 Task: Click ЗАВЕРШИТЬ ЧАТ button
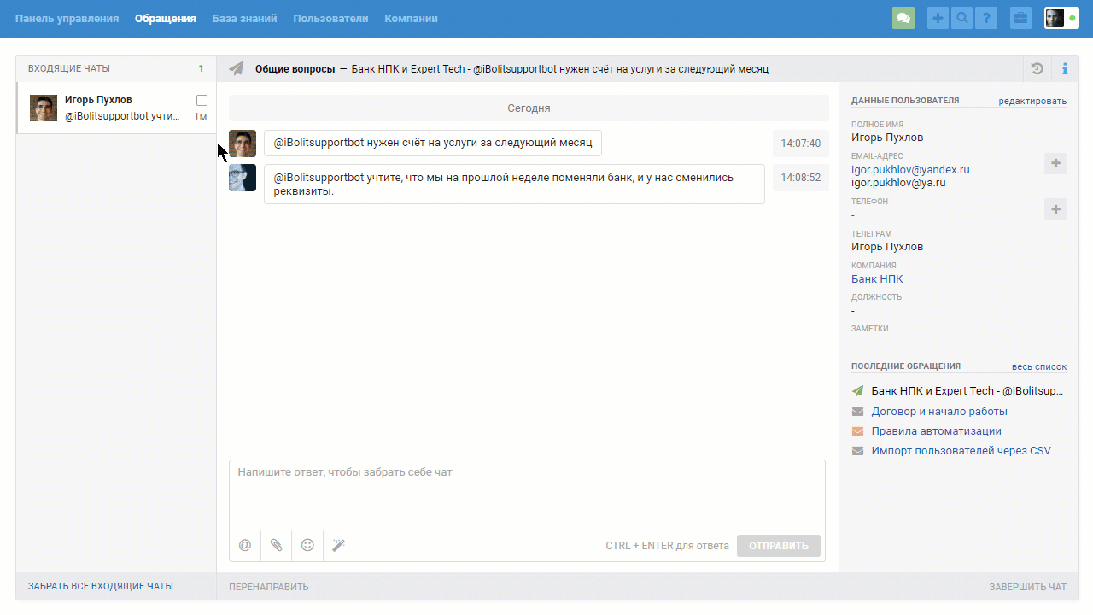[x=1027, y=587]
